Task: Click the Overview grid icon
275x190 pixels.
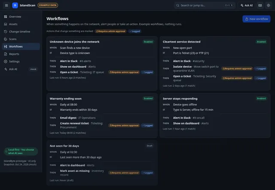Action: pyautogui.click(x=6, y=16)
